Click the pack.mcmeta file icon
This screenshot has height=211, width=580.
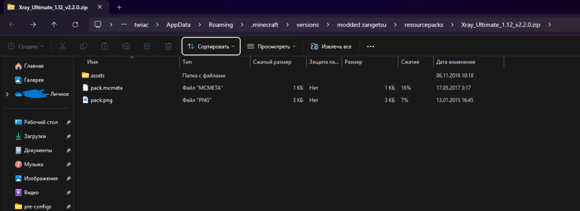85,88
